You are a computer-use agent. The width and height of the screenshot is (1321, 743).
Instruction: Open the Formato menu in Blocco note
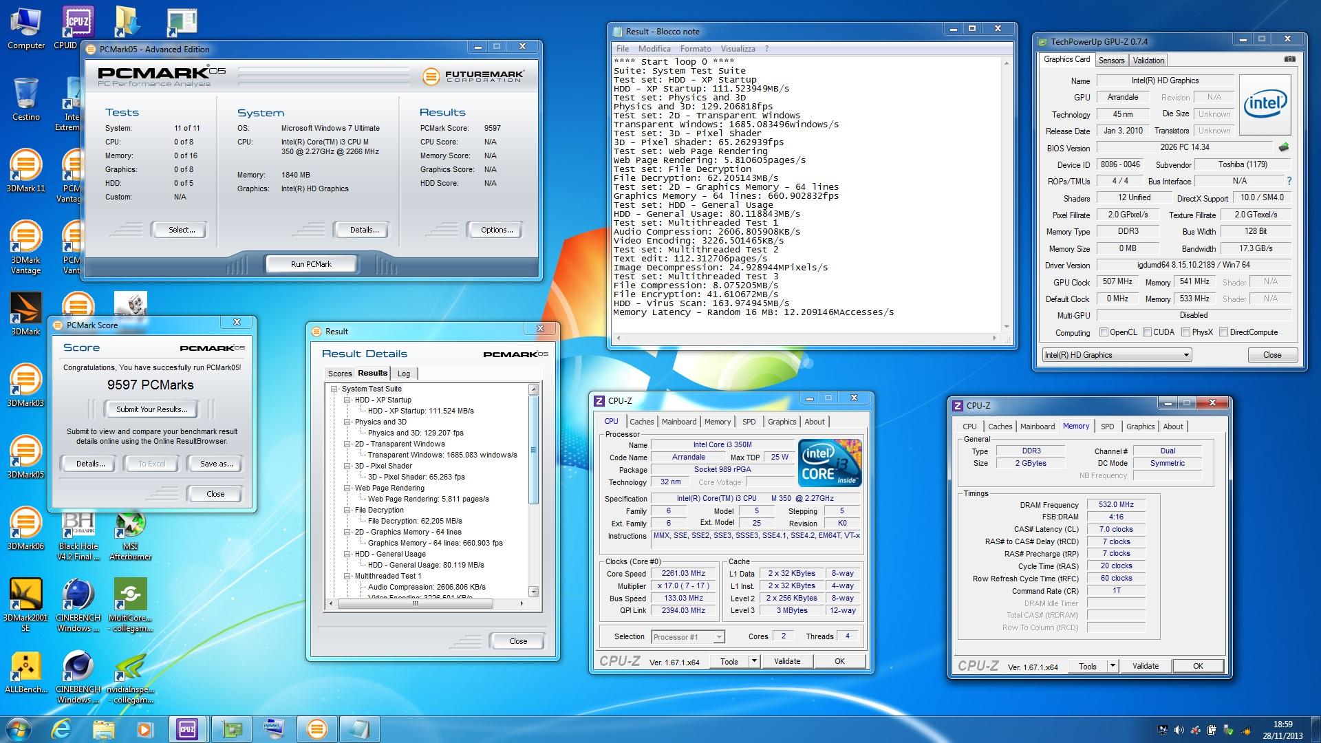coord(696,49)
